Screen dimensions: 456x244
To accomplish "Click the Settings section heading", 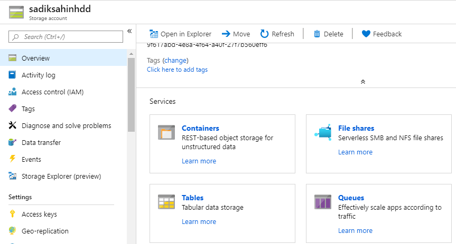I will 20,197.
